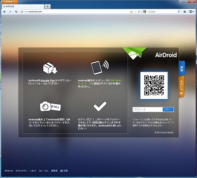197x178 pixels.
Task: Open the contact footer link
Action: point(54,171)
